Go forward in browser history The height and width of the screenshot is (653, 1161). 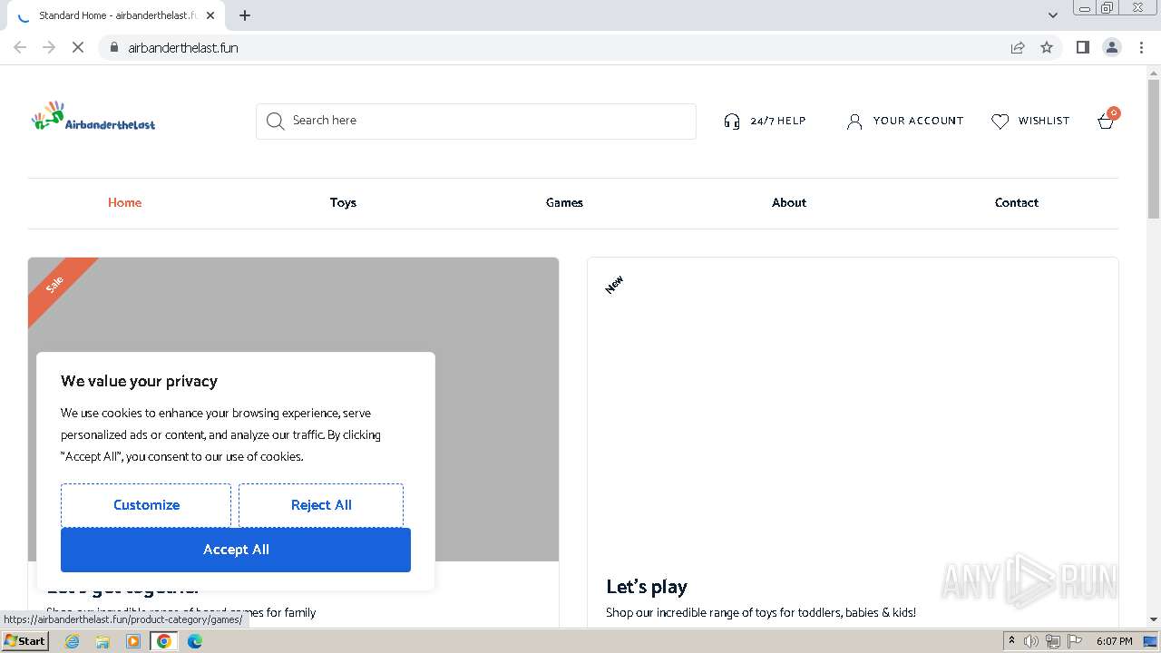point(49,47)
